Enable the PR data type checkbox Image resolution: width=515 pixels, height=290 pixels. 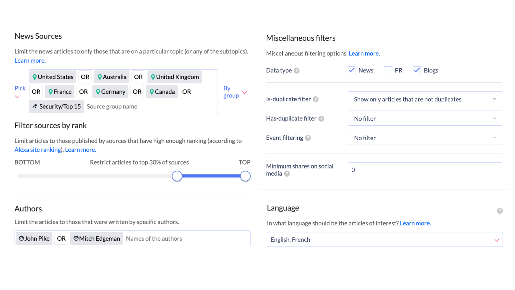[388, 70]
